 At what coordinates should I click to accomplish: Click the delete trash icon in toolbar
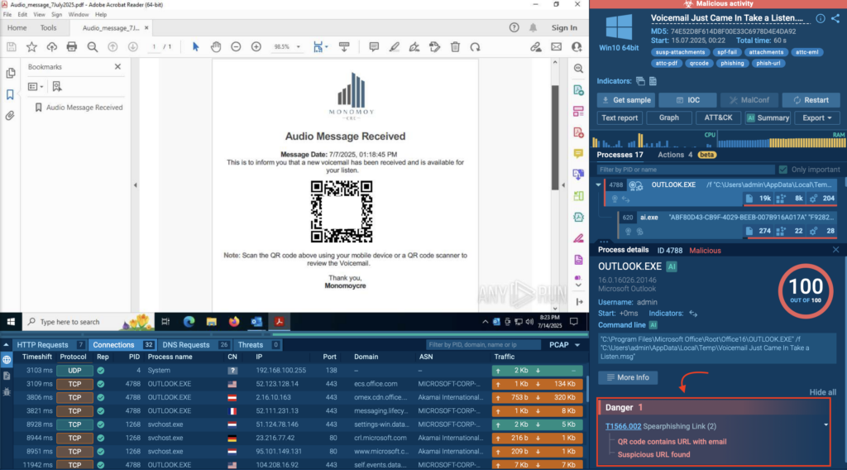[x=455, y=47]
